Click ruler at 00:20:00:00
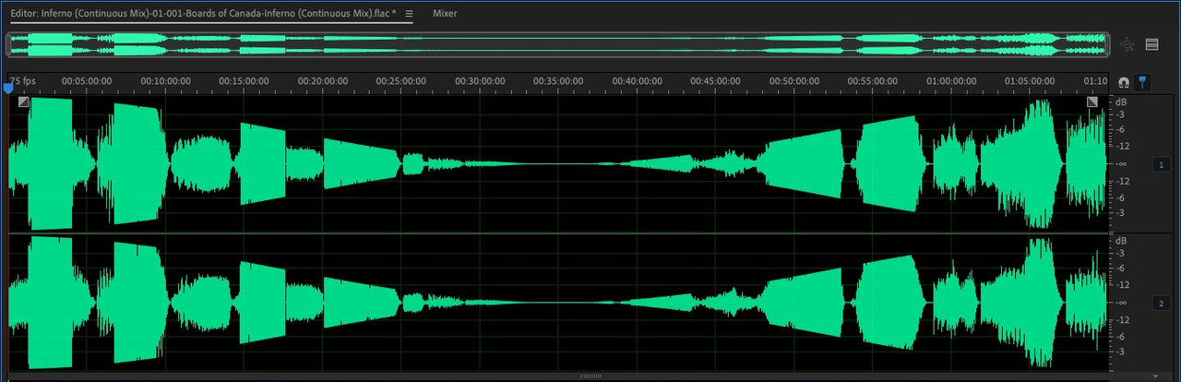Viewport: 1181px width, 382px height. [x=322, y=80]
